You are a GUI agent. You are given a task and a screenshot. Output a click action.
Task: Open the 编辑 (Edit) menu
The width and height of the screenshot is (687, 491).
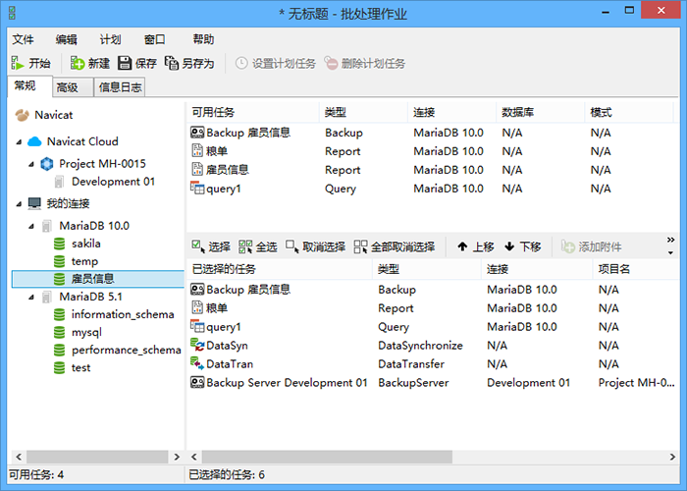click(66, 39)
